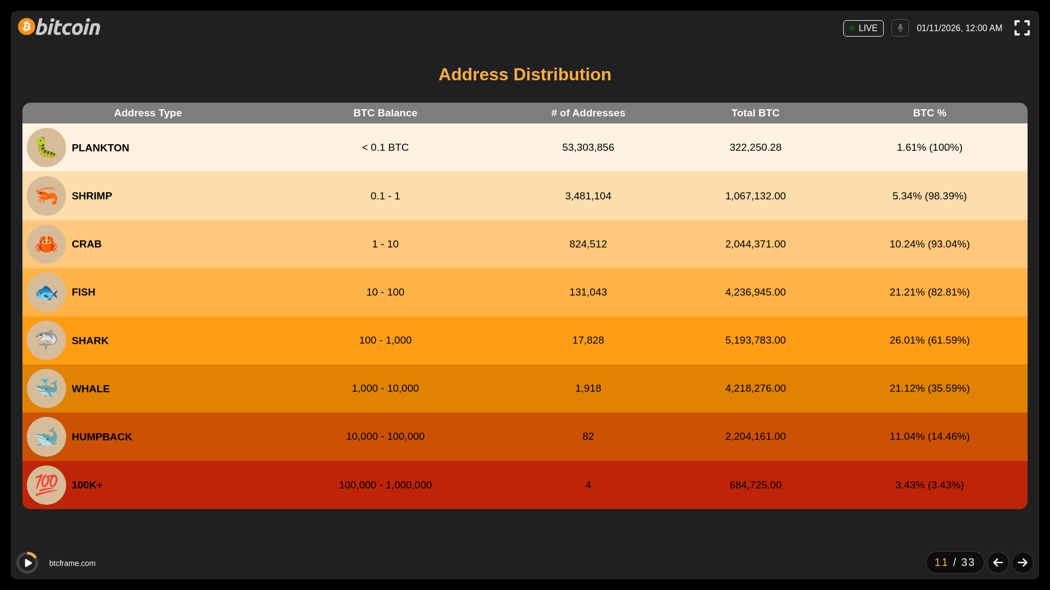The image size is (1050, 590).
Task: Select the Humpback whale icon
Action: (x=46, y=437)
